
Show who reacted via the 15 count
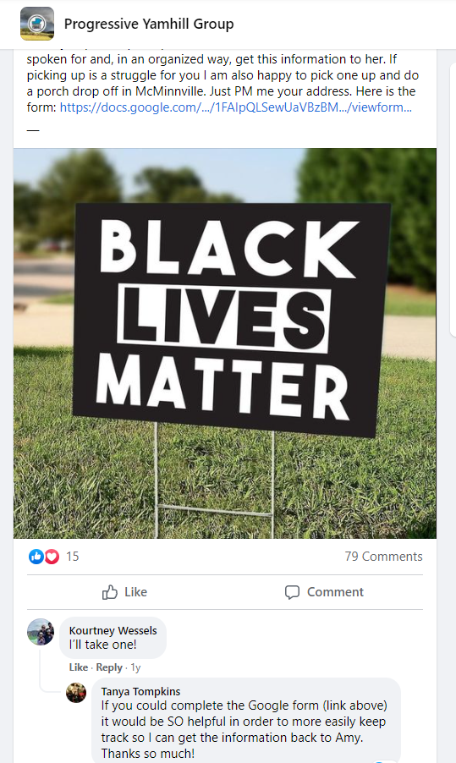[x=73, y=557]
